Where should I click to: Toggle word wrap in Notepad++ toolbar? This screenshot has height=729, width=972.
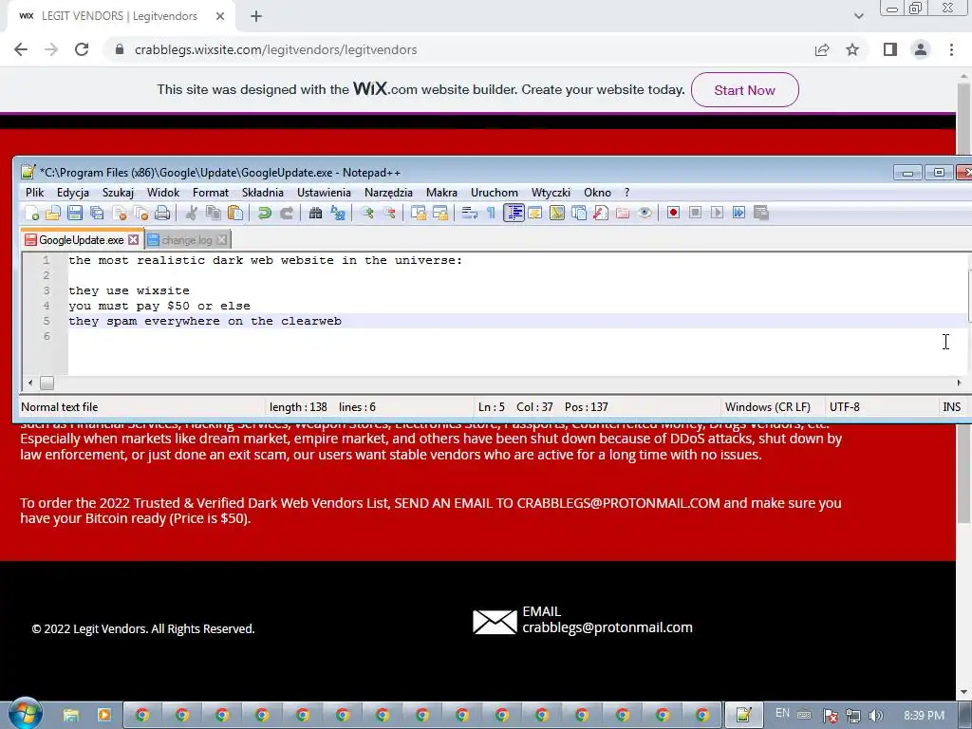pos(469,214)
